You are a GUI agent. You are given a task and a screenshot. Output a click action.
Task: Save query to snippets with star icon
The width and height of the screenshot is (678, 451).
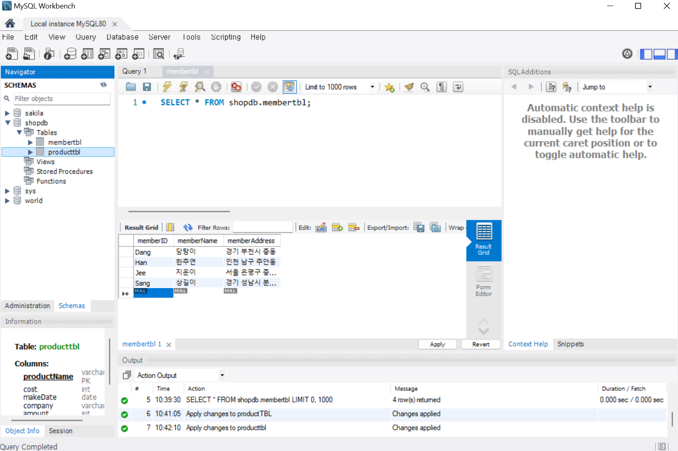tap(390, 87)
